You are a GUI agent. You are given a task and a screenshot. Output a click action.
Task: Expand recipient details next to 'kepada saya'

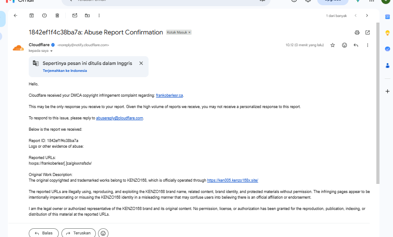point(51,51)
